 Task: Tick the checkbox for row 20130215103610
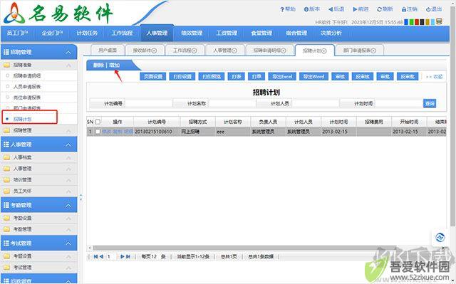(98, 132)
